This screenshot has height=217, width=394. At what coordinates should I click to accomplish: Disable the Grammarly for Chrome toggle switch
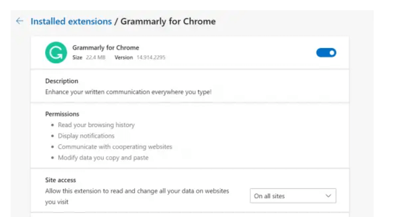click(x=326, y=53)
